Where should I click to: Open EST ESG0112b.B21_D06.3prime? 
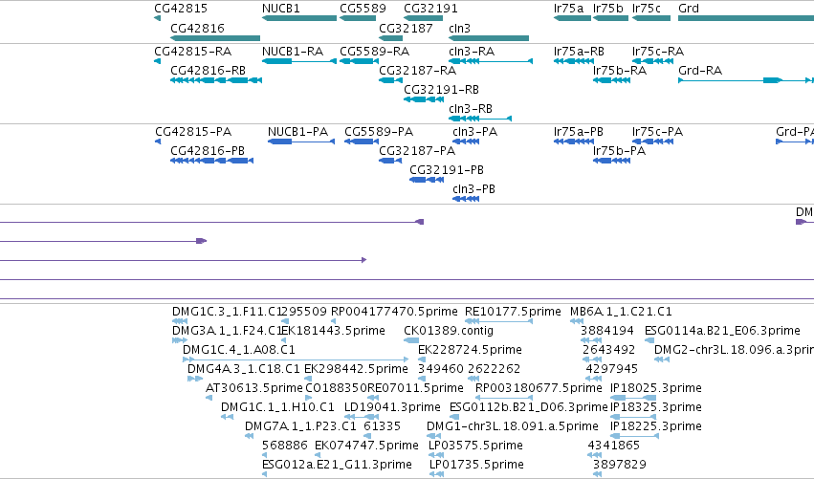click(x=528, y=407)
